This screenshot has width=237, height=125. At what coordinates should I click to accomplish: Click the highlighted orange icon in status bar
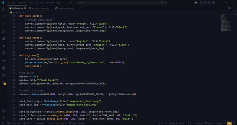(229, 123)
